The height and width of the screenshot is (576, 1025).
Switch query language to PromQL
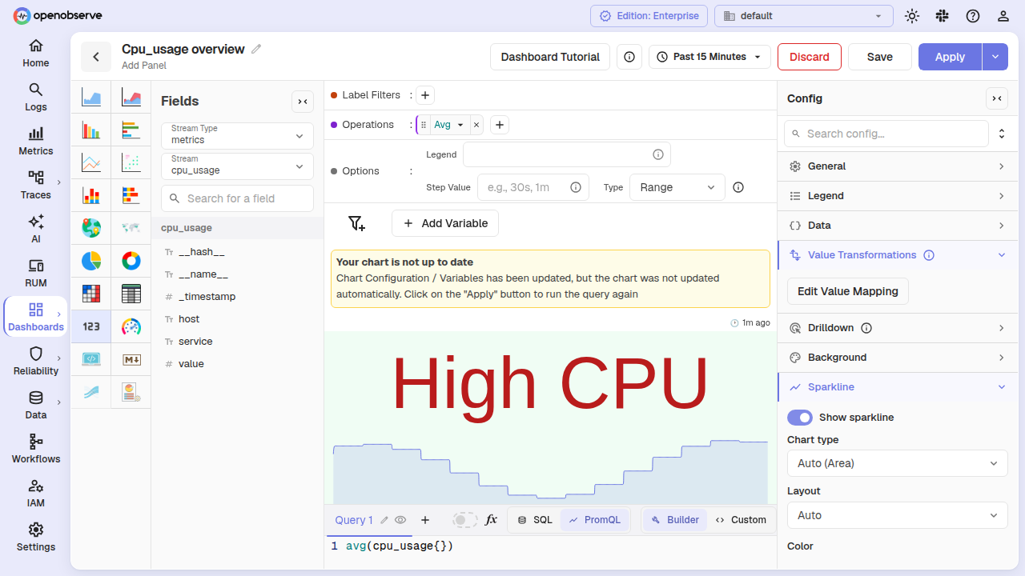[595, 520]
